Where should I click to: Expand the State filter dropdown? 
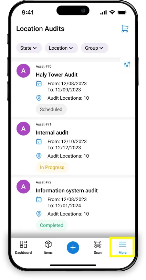(x=29, y=48)
